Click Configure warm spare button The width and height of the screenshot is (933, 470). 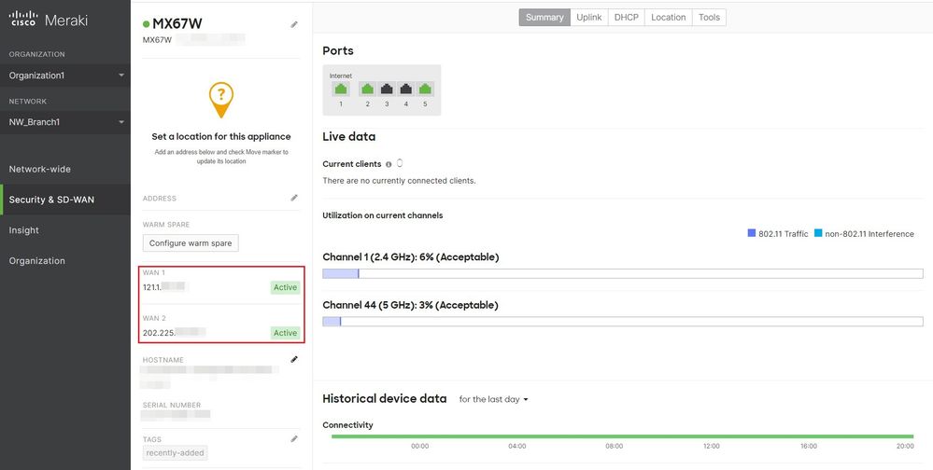click(191, 243)
